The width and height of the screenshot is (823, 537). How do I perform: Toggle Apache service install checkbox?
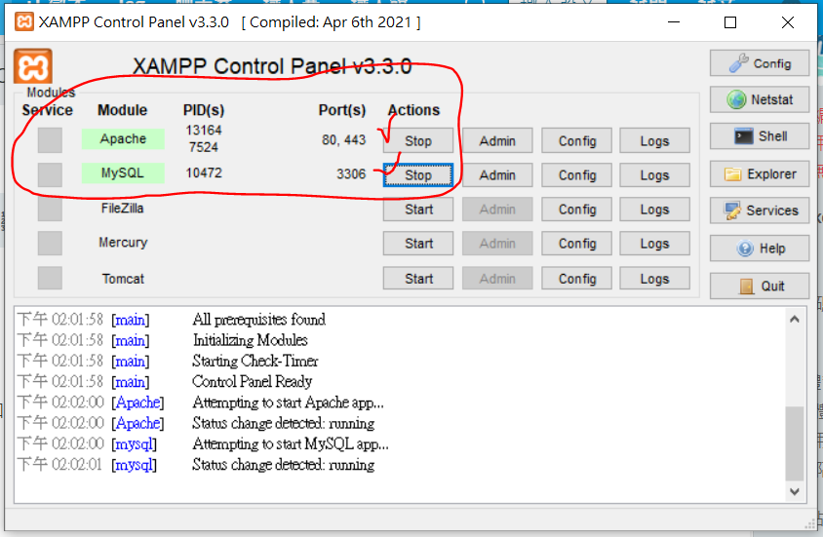[50, 140]
